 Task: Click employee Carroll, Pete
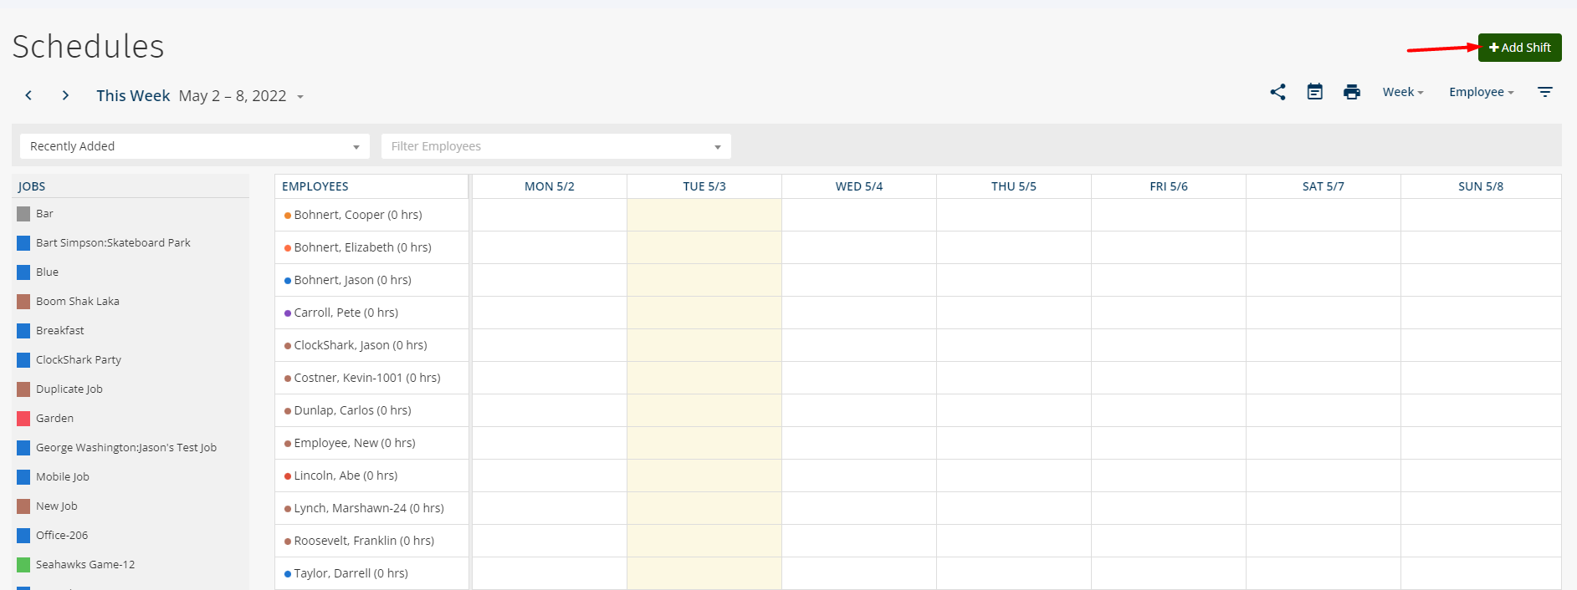point(346,313)
